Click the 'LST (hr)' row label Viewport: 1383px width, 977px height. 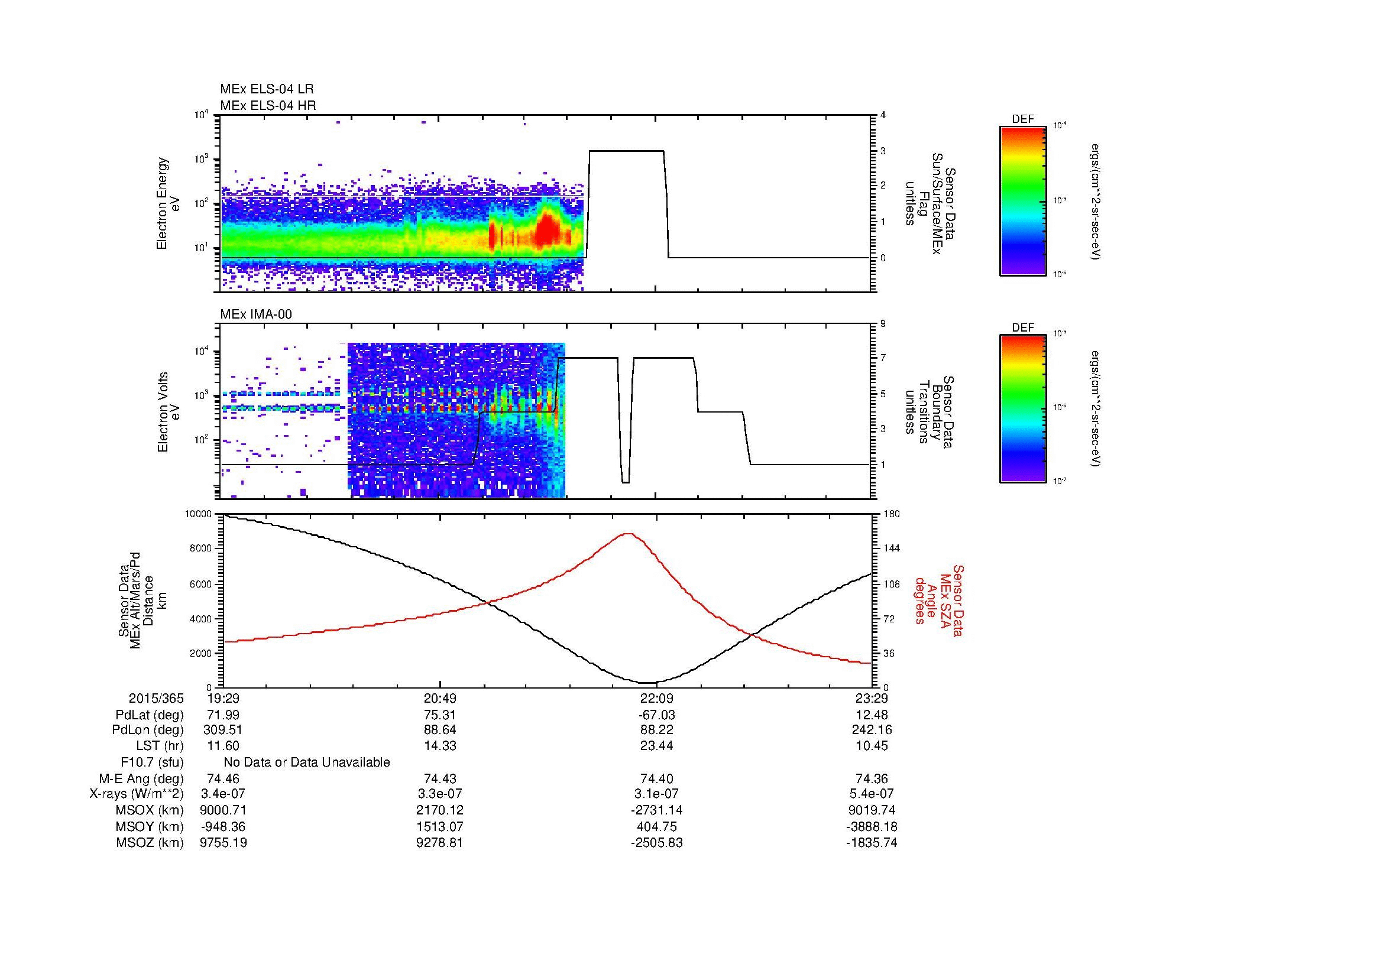click(x=160, y=746)
